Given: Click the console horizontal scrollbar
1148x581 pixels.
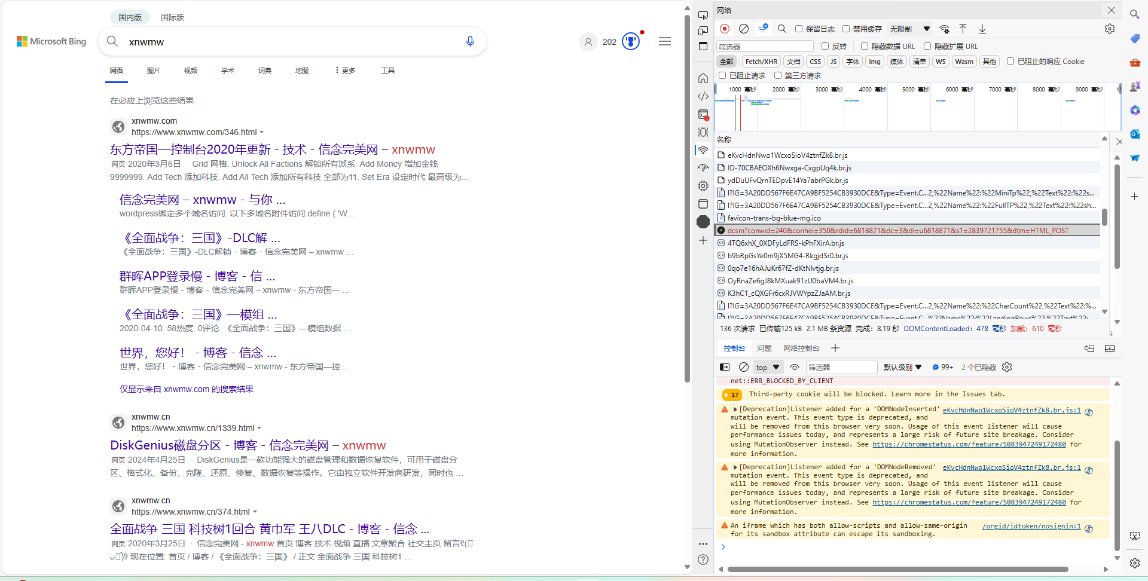Looking at the screenshot, I should coord(897,570).
